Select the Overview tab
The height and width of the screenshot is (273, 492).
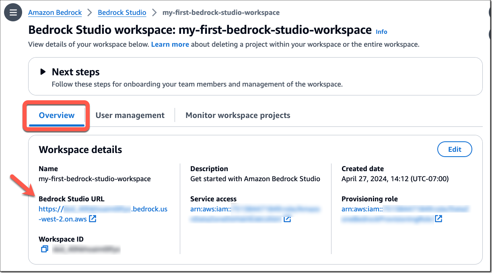pos(56,115)
